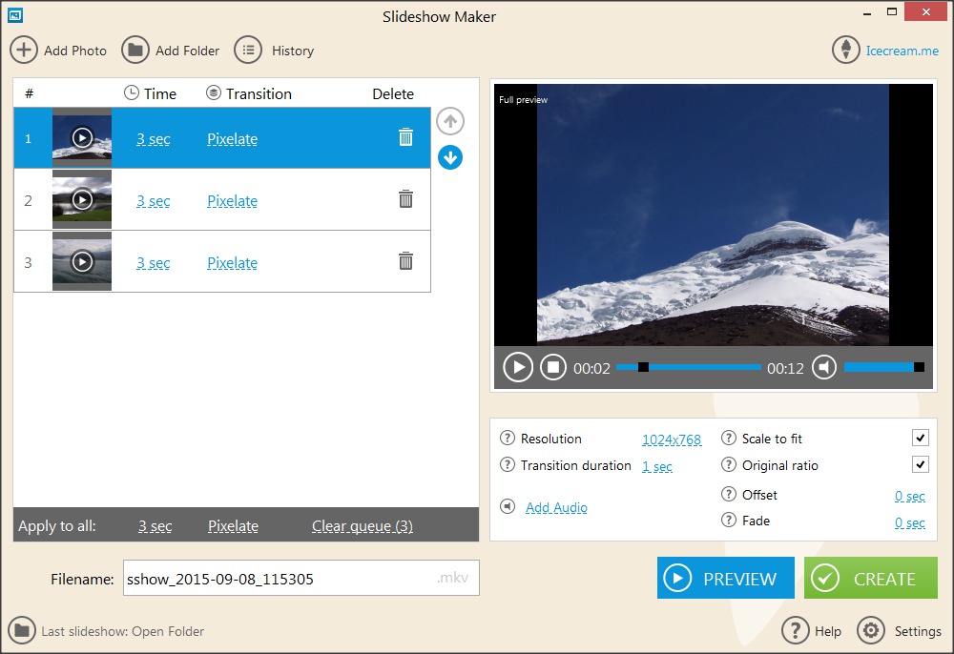Uncheck the Scale to fit option
954x654 pixels.
pos(921,438)
